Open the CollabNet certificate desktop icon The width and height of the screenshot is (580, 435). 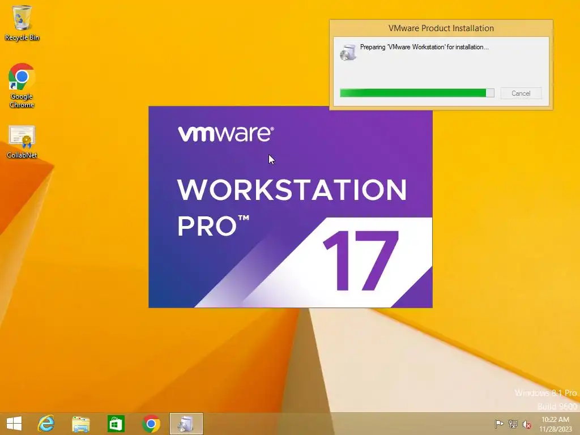click(22, 142)
